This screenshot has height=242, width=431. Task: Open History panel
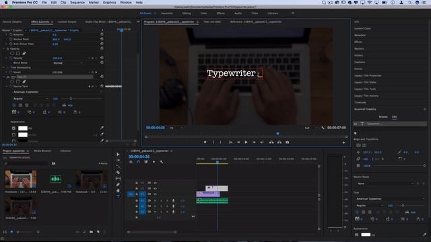(x=358, y=55)
